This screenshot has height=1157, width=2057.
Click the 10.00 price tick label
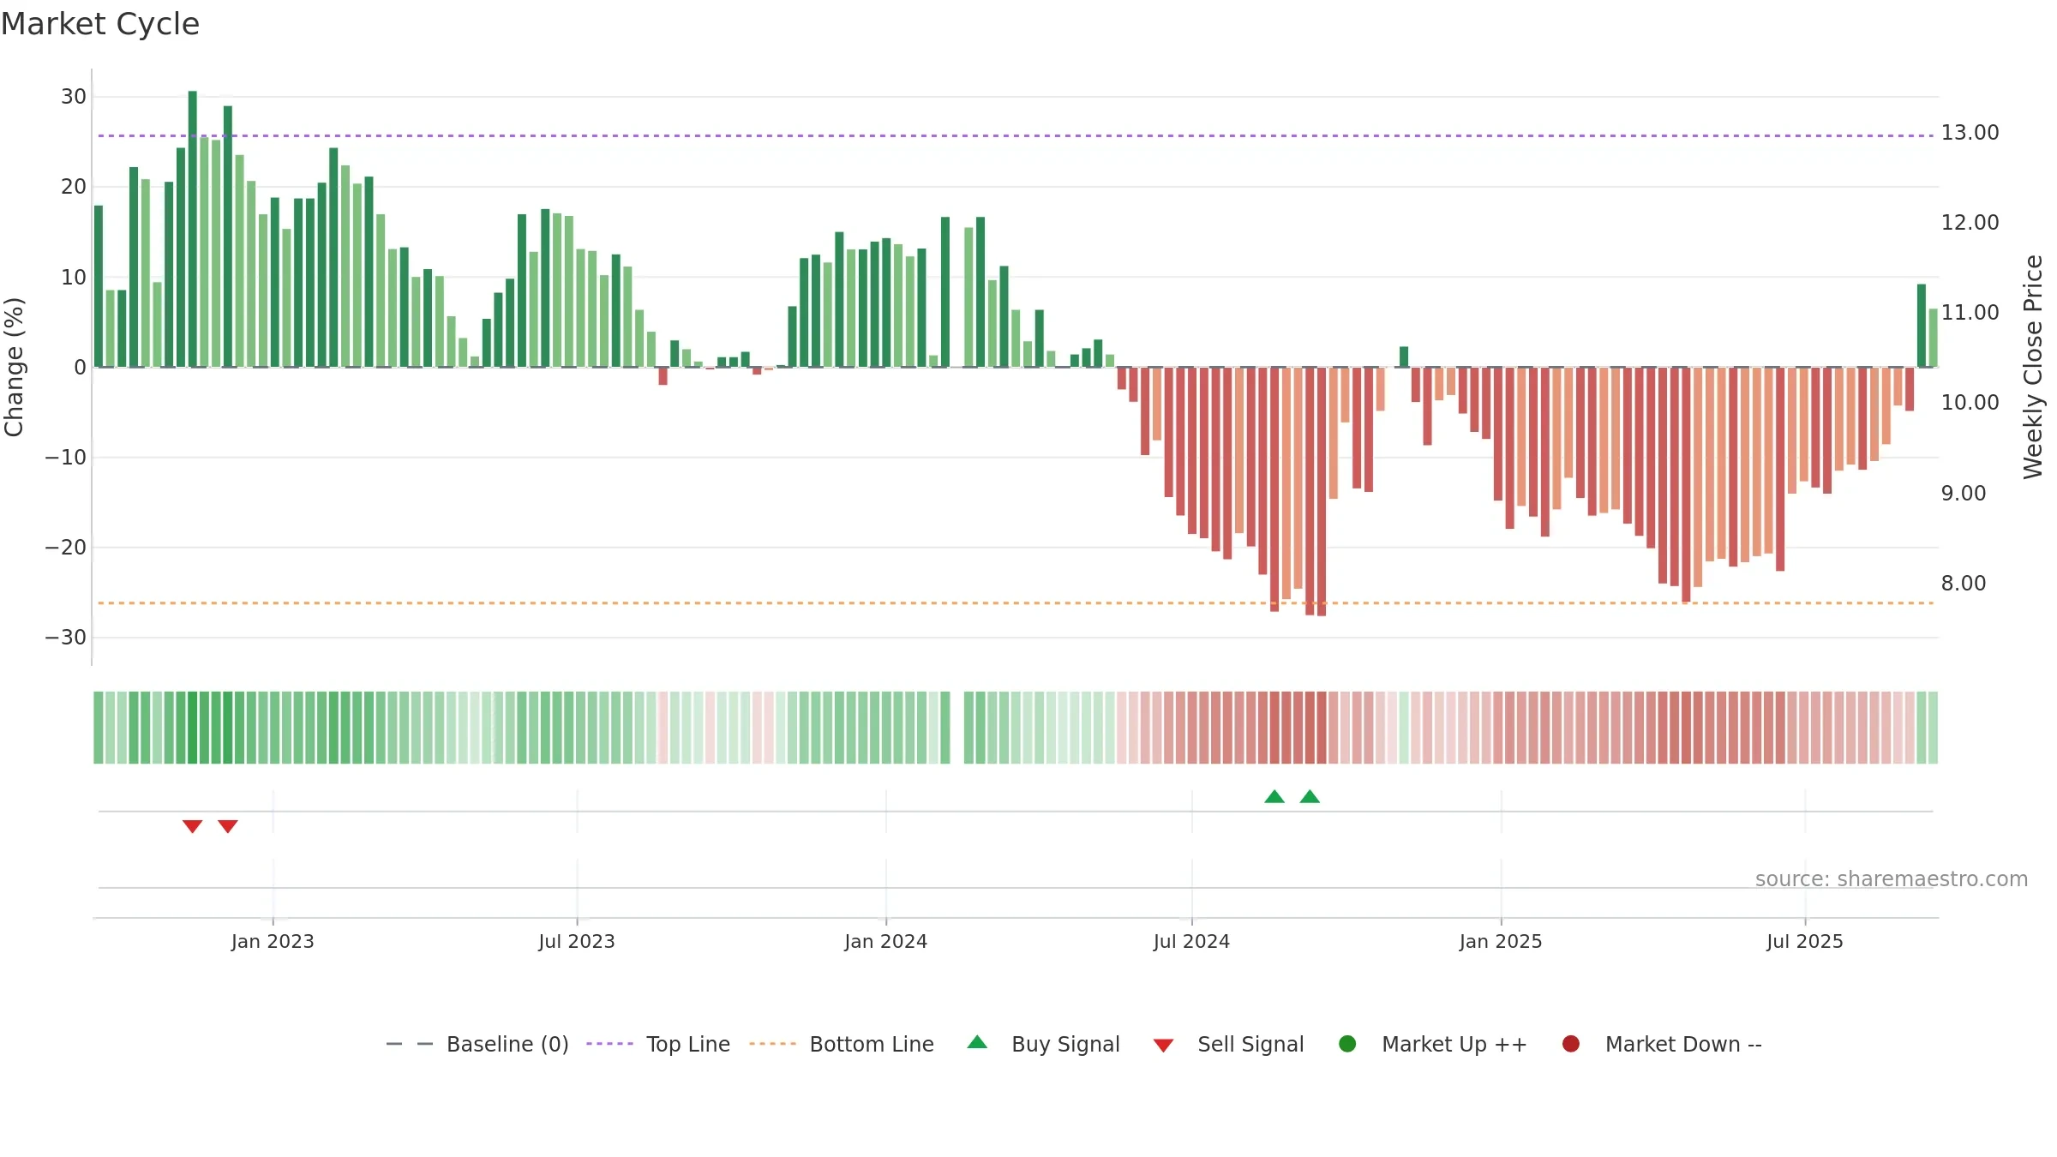click(x=1970, y=403)
